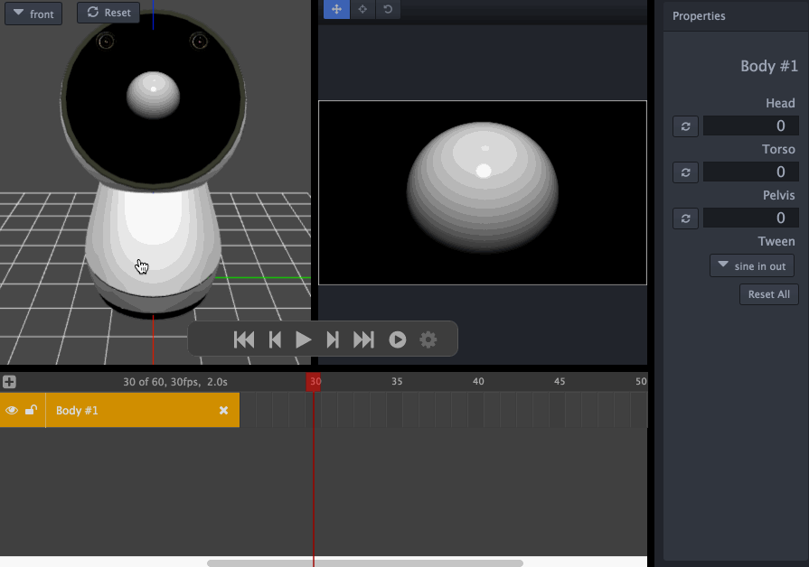Click the Reset All button

[x=768, y=294]
